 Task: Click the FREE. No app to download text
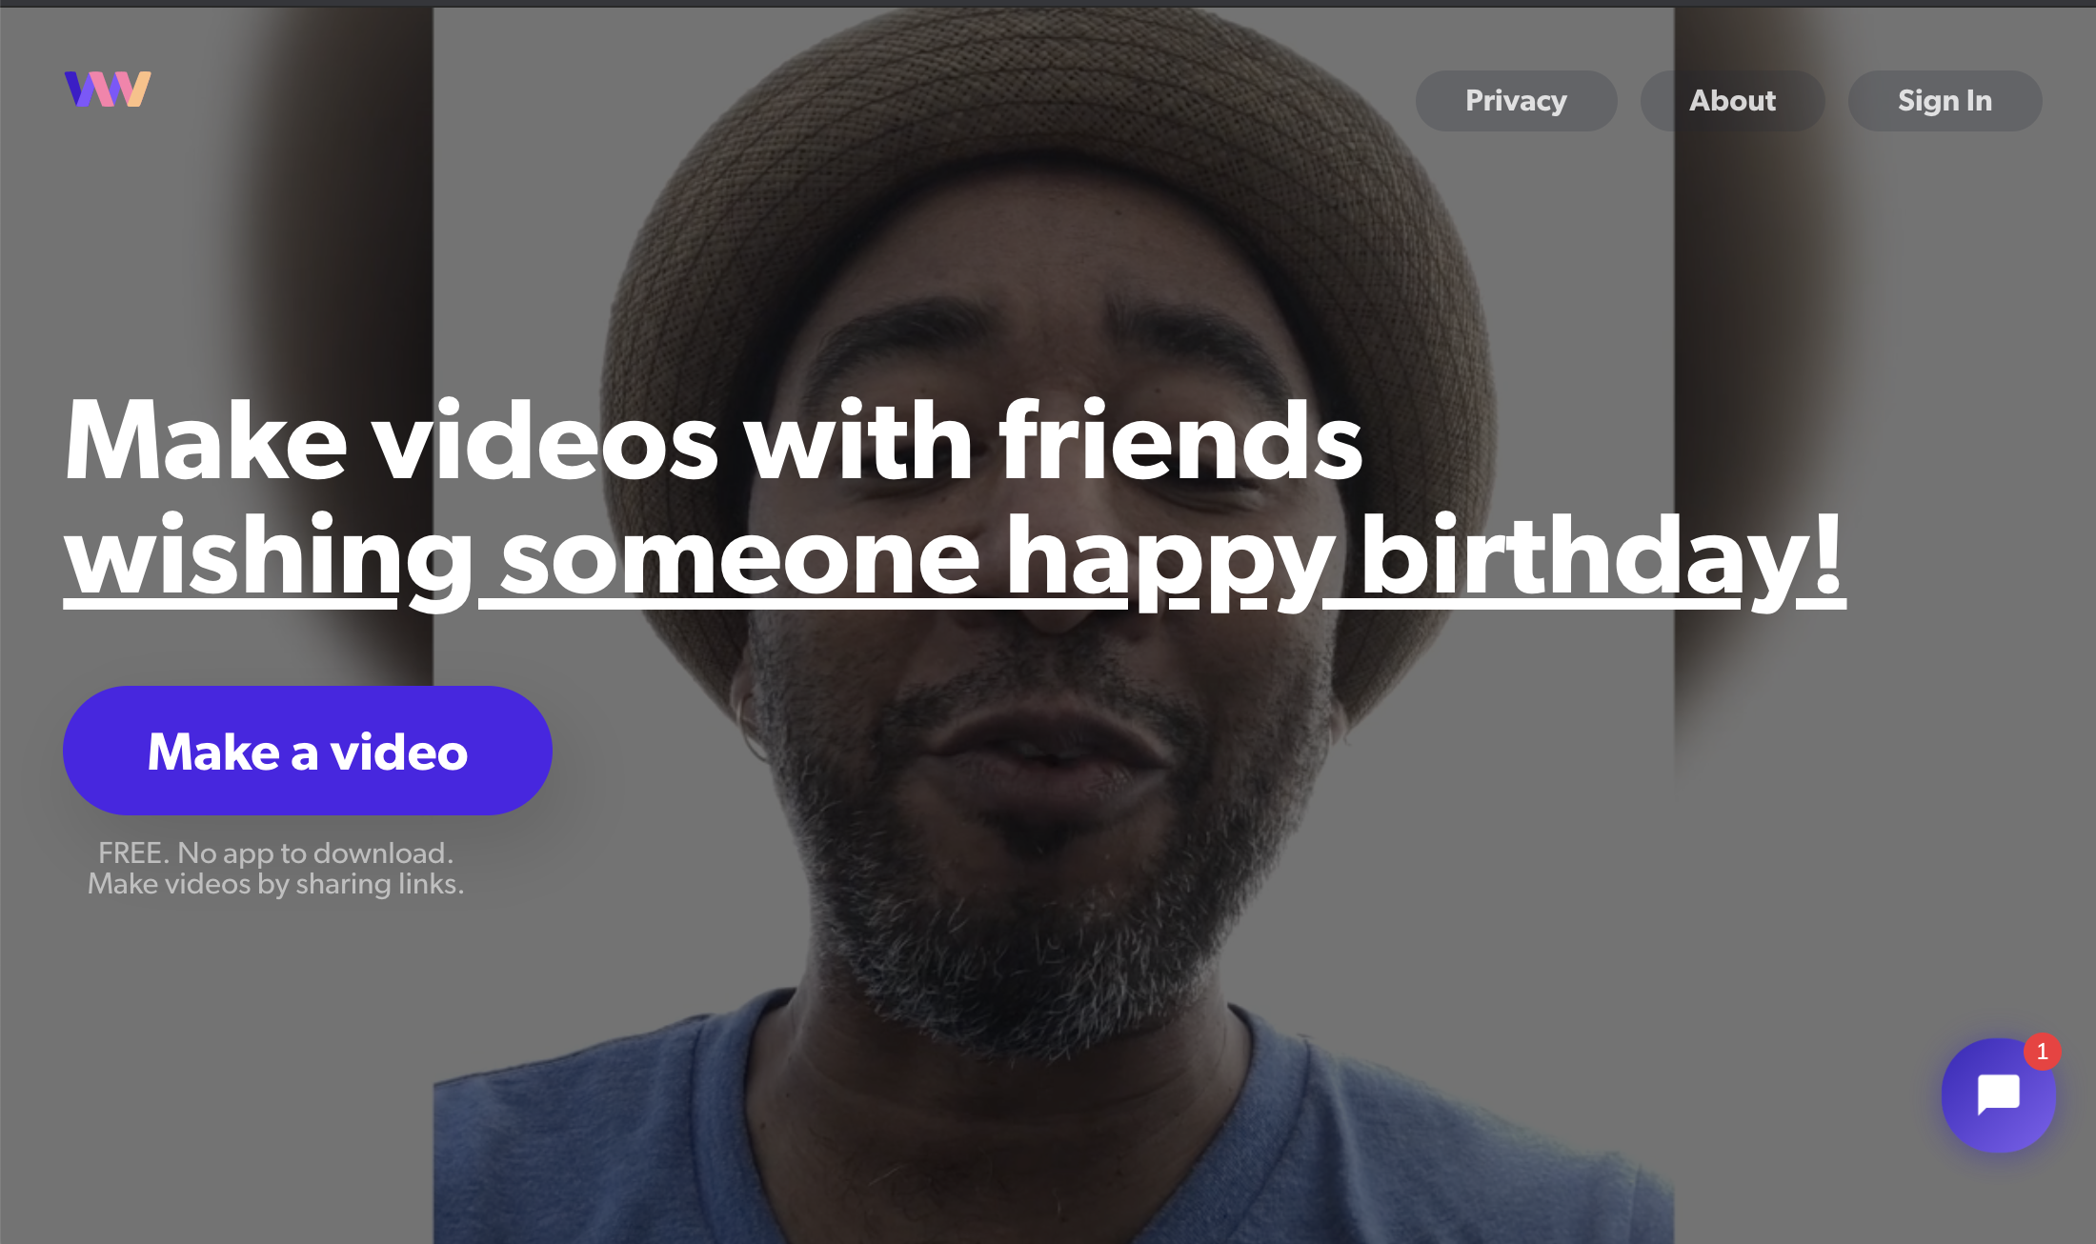point(276,853)
